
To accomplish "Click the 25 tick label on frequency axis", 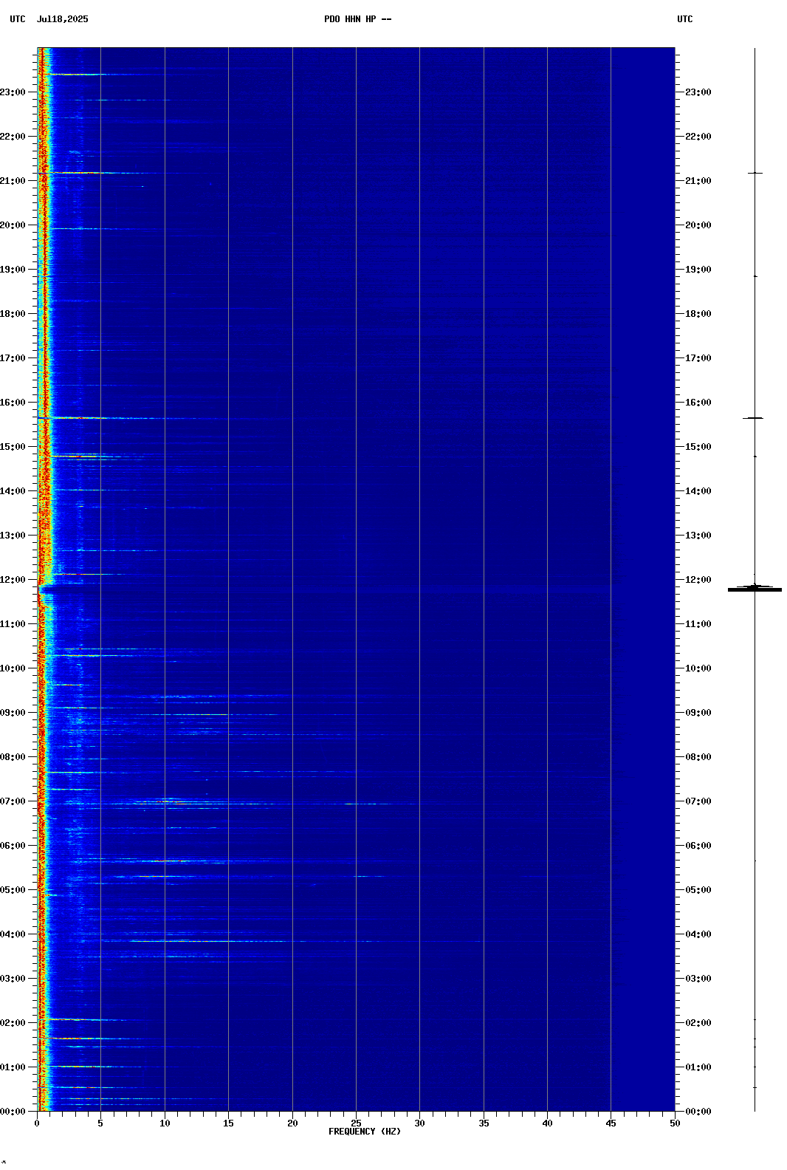I will pos(356,1123).
